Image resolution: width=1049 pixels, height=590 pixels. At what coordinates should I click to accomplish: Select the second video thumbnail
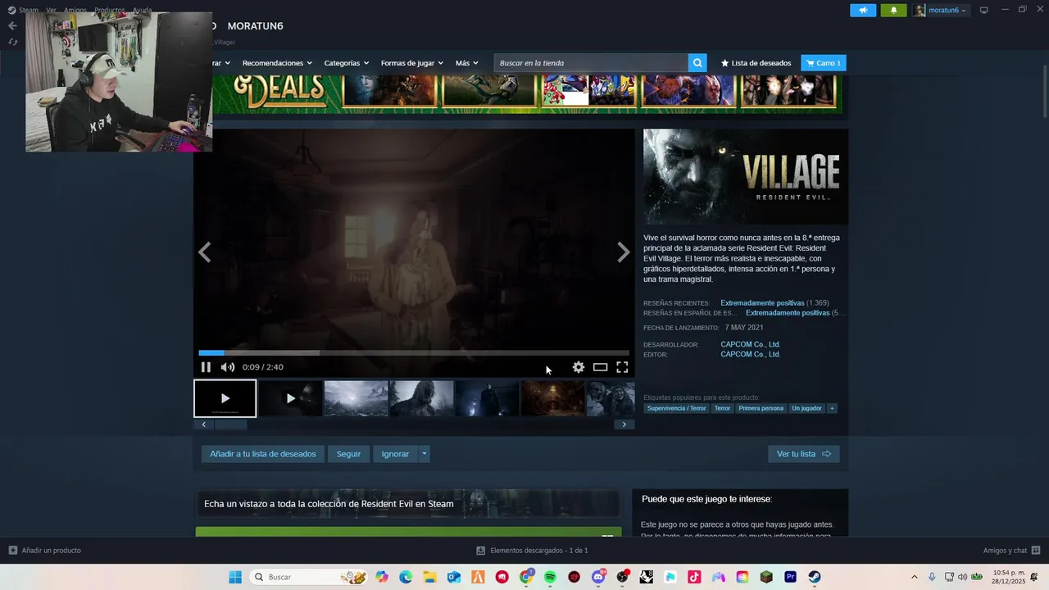(290, 398)
